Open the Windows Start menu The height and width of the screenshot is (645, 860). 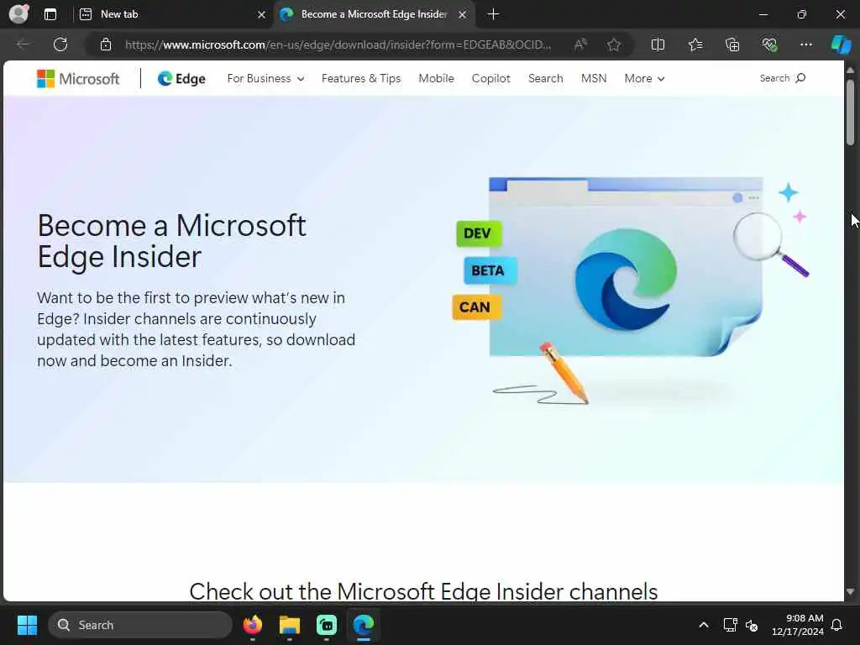pos(27,625)
